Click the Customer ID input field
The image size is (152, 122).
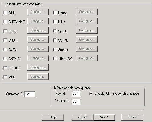(30, 94)
